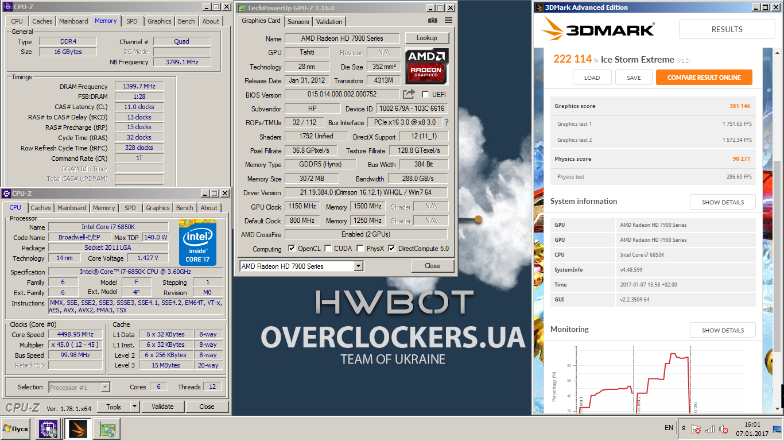Click the lower CPU-Z window title icon
784x441 pixels.
(7, 194)
